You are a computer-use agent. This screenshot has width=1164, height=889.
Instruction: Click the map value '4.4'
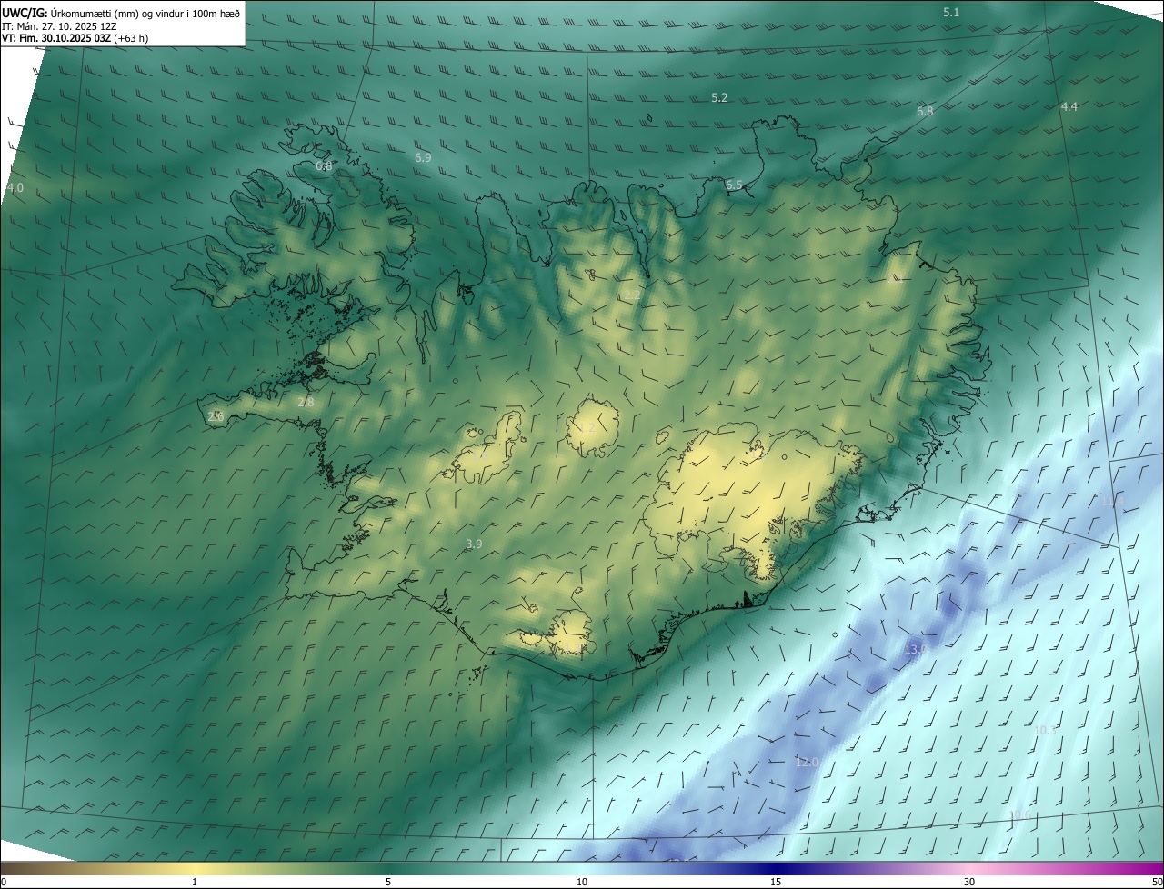(x=1069, y=106)
